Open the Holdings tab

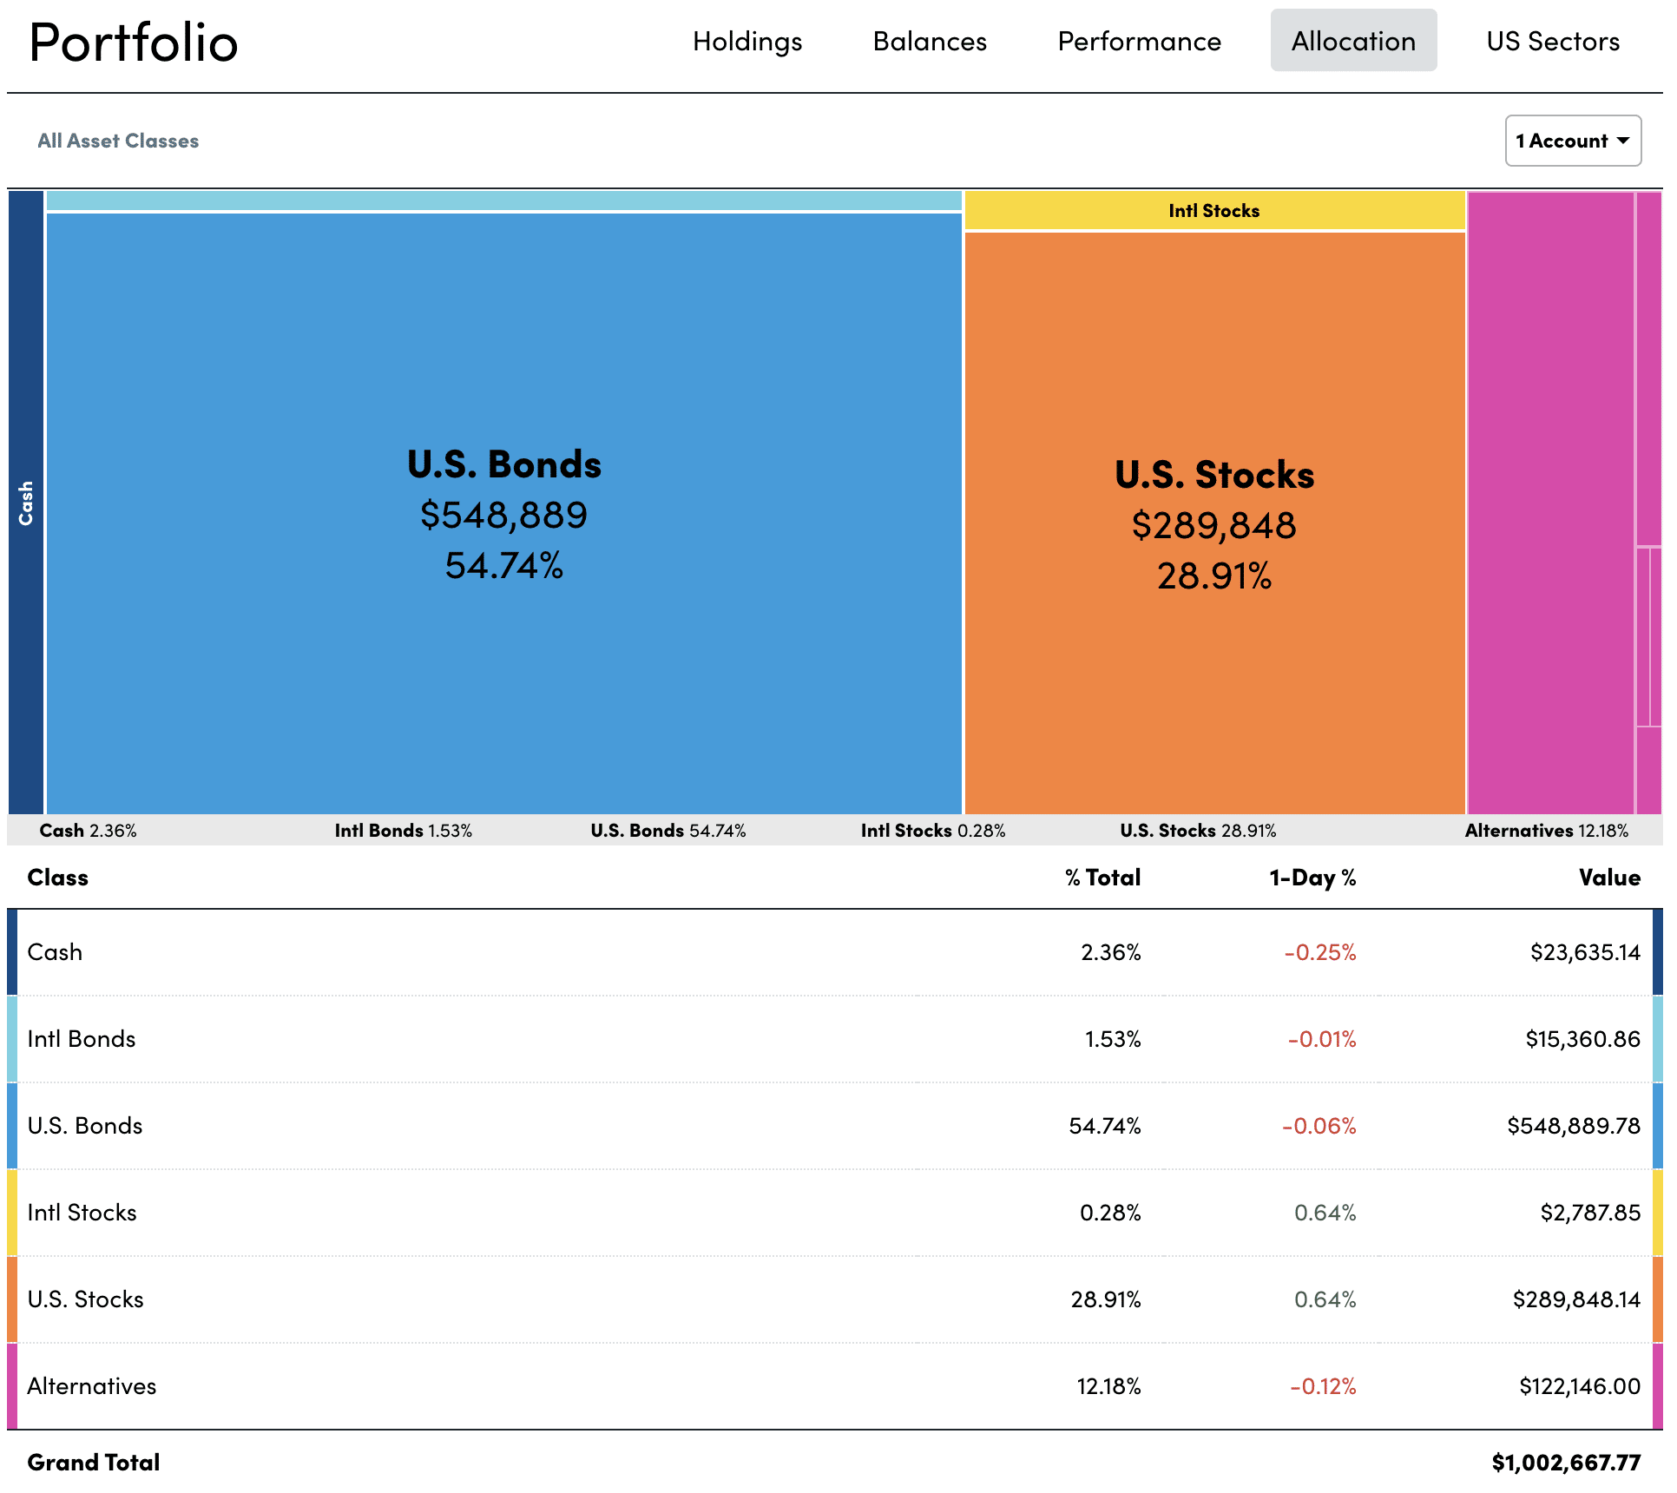coord(747,41)
